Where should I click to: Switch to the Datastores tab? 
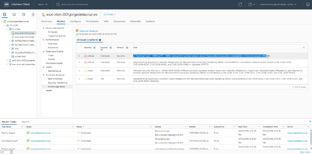(119, 21)
